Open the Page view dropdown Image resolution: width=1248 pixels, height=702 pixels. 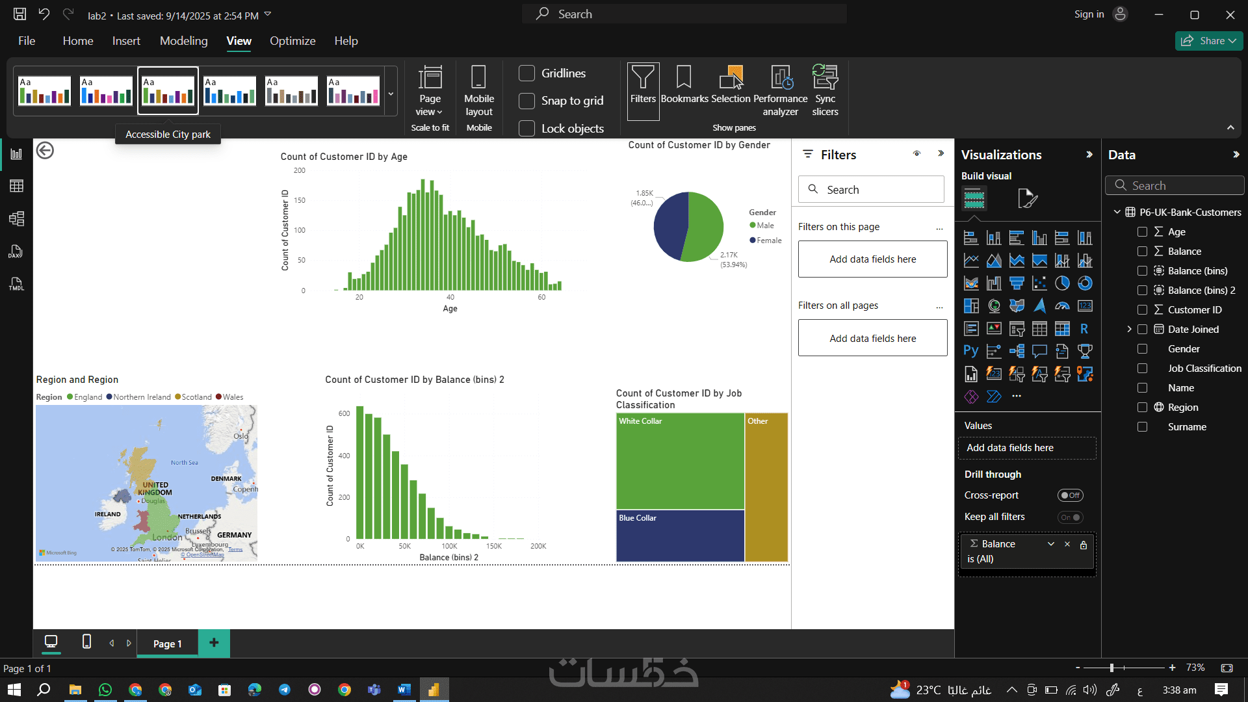click(x=430, y=90)
